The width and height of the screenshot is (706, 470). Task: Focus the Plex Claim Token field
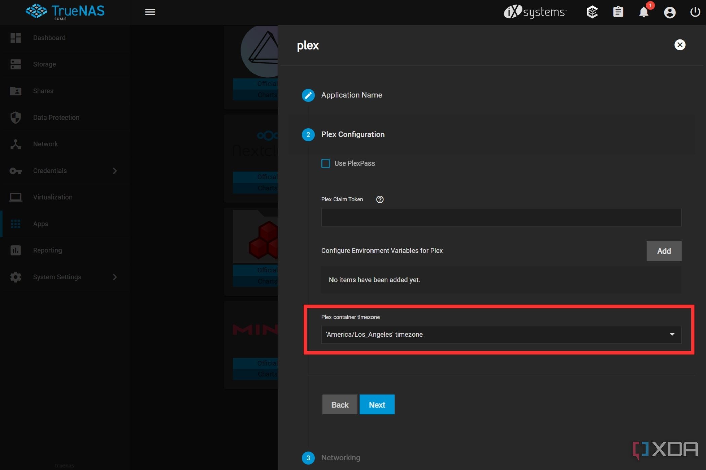501,217
